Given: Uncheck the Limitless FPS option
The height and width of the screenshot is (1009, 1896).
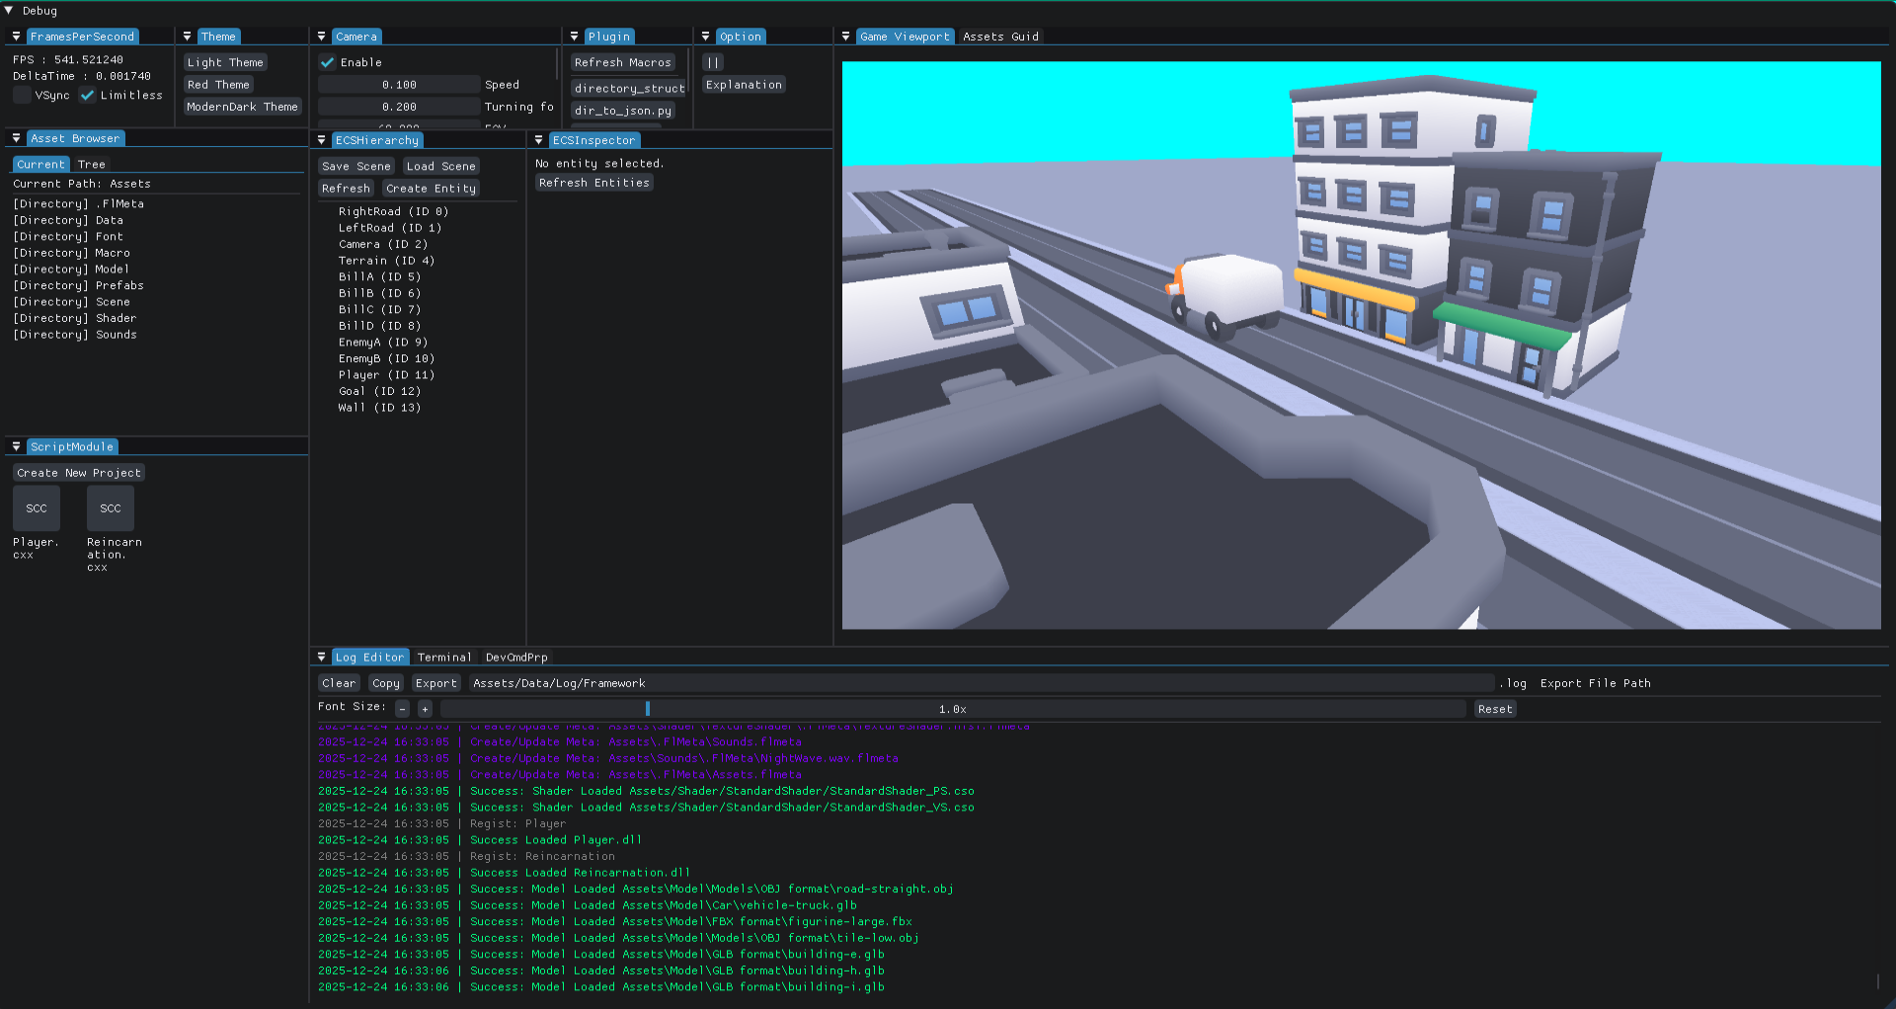Looking at the screenshot, I should (88, 96).
